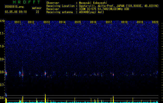Click the 0917 time marker
This screenshot has width=163, height=103.
pos(109,22)
